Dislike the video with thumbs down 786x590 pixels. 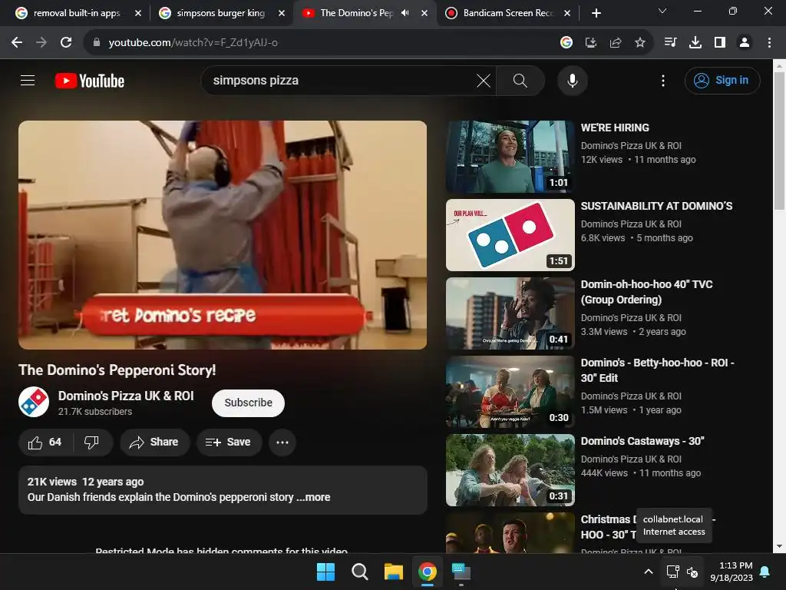pyautogui.click(x=92, y=442)
